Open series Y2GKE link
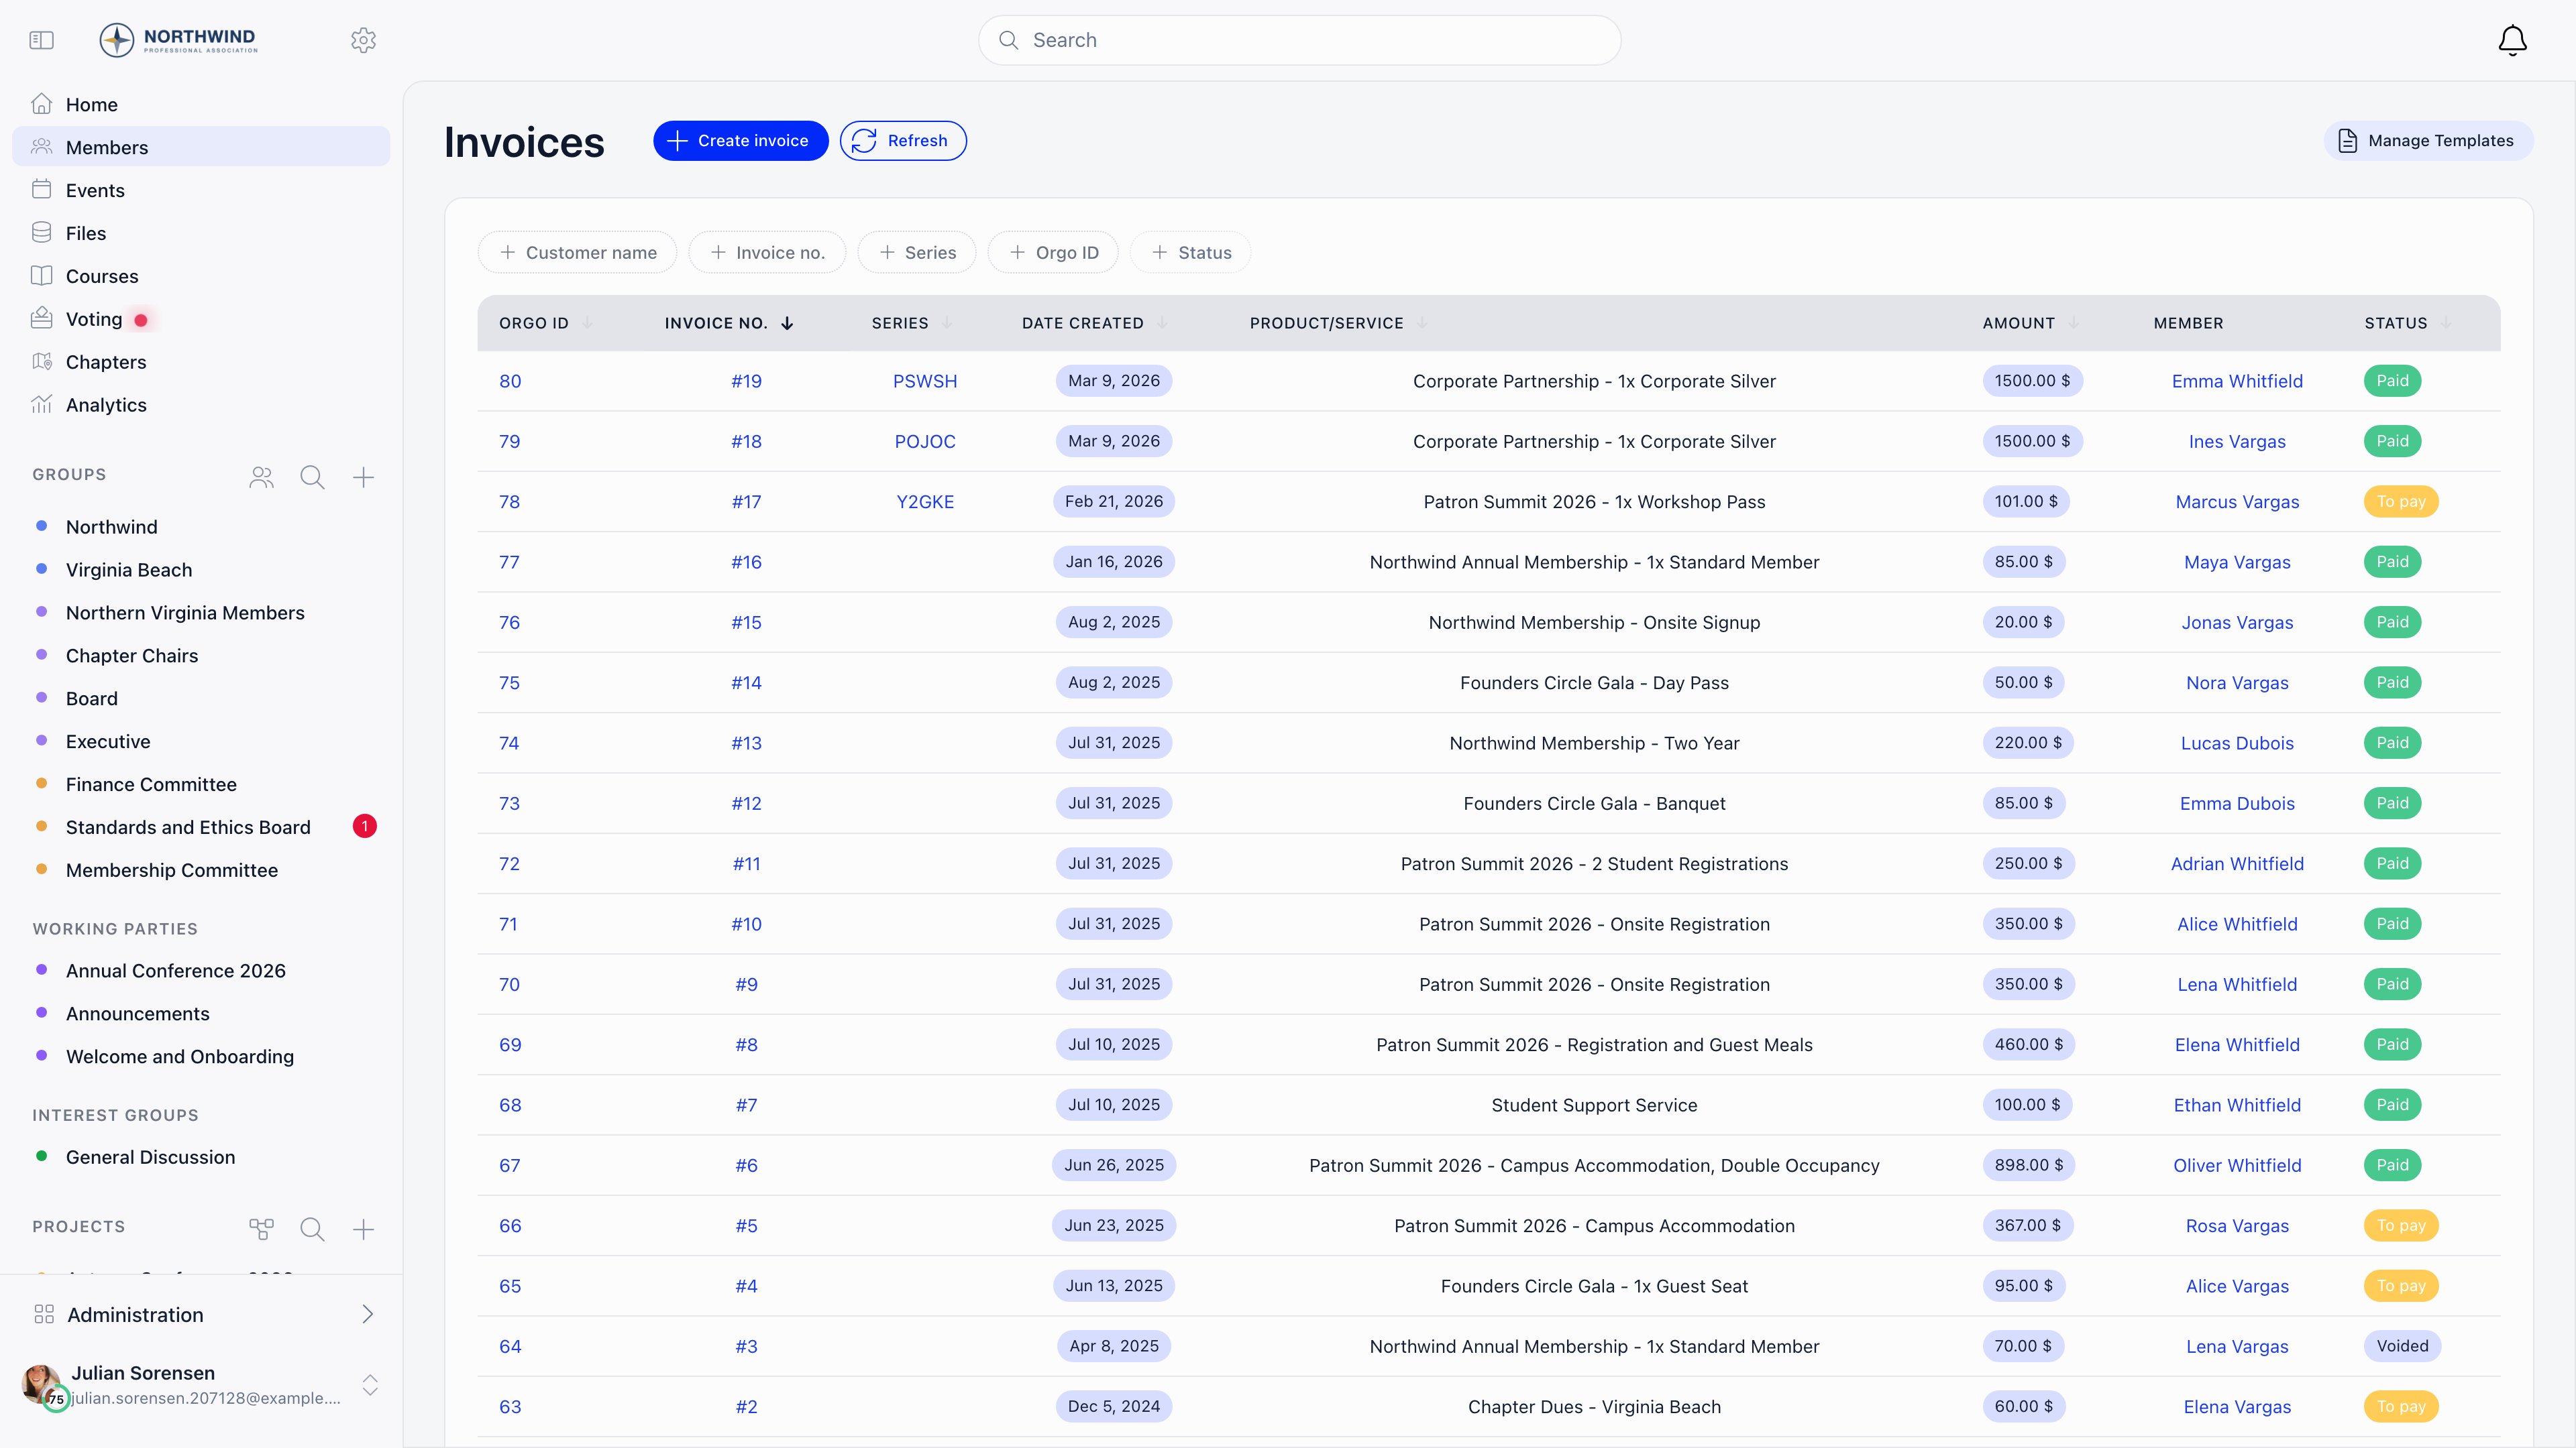 click(x=925, y=501)
